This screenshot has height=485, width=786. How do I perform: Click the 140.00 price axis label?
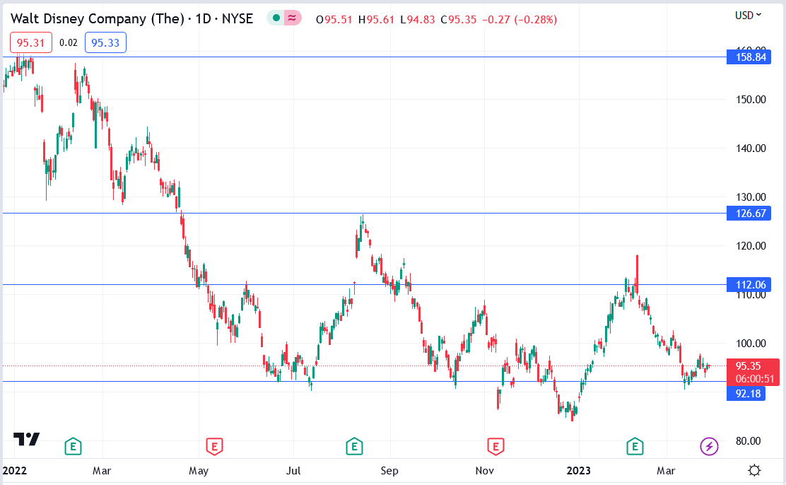[751, 148]
